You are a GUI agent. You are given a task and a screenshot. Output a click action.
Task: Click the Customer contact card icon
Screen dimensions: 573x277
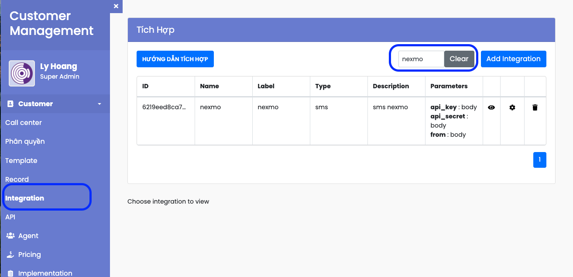pyautogui.click(x=10, y=104)
